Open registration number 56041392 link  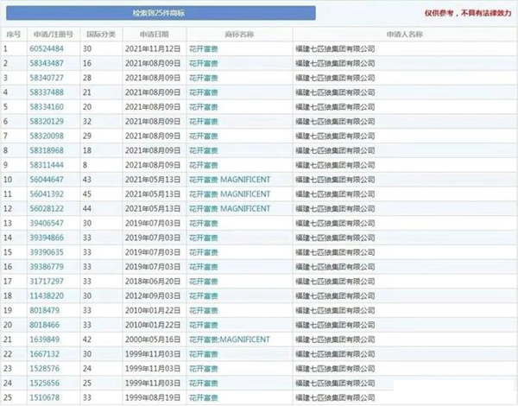pos(47,194)
